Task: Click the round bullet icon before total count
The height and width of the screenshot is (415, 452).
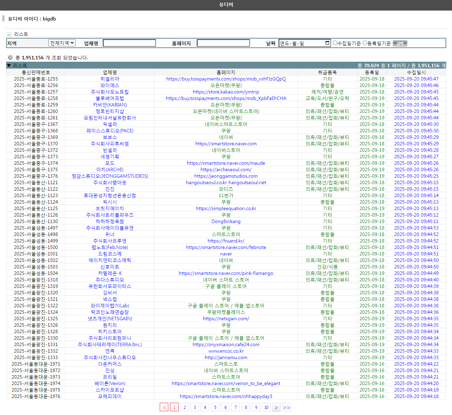Action: (x=10, y=58)
